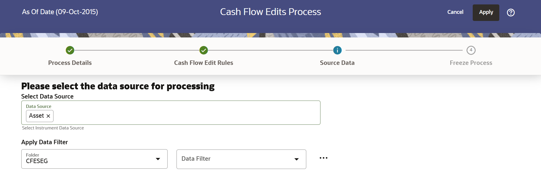Apply the Cash Flow Edits Process
The height and width of the screenshot is (179, 541).
[486, 12]
